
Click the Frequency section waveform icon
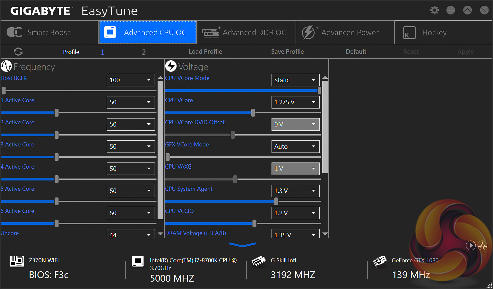pyautogui.click(x=6, y=66)
